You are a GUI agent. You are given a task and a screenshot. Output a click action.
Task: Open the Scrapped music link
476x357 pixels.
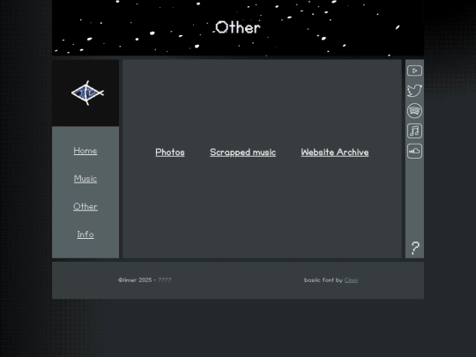[x=243, y=152]
